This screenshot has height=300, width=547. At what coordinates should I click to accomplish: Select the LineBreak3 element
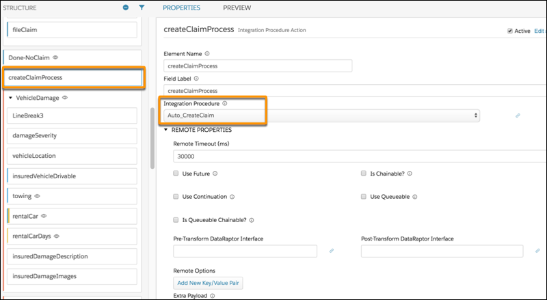[x=72, y=115]
